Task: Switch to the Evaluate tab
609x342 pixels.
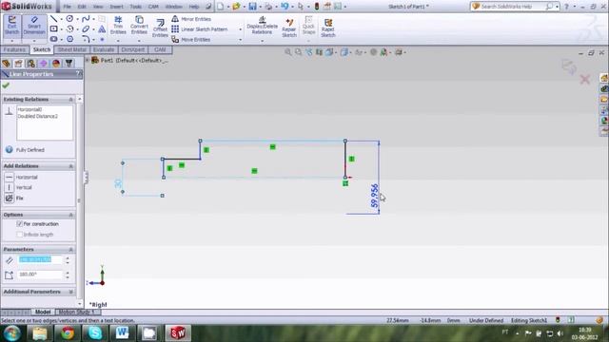Action: [104, 49]
